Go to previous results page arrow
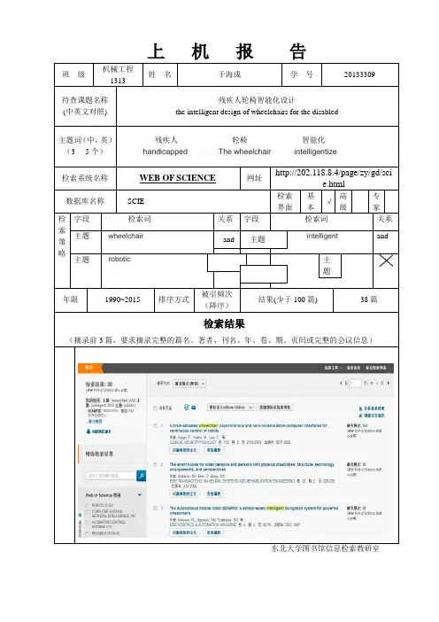 pyautogui.click(x=341, y=383)
